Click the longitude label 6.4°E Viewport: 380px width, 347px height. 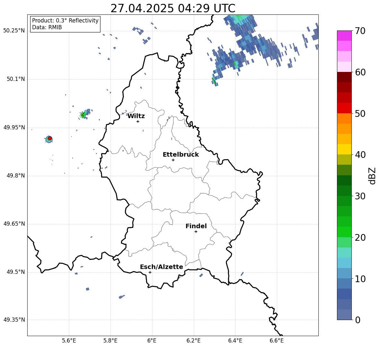[235, 341]
